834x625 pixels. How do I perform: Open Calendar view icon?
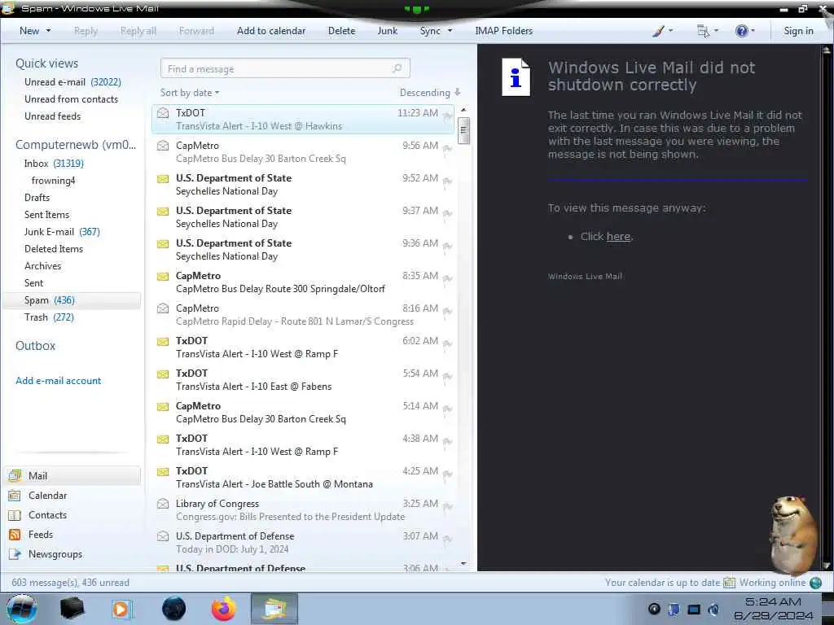click(x=15, y=496)
